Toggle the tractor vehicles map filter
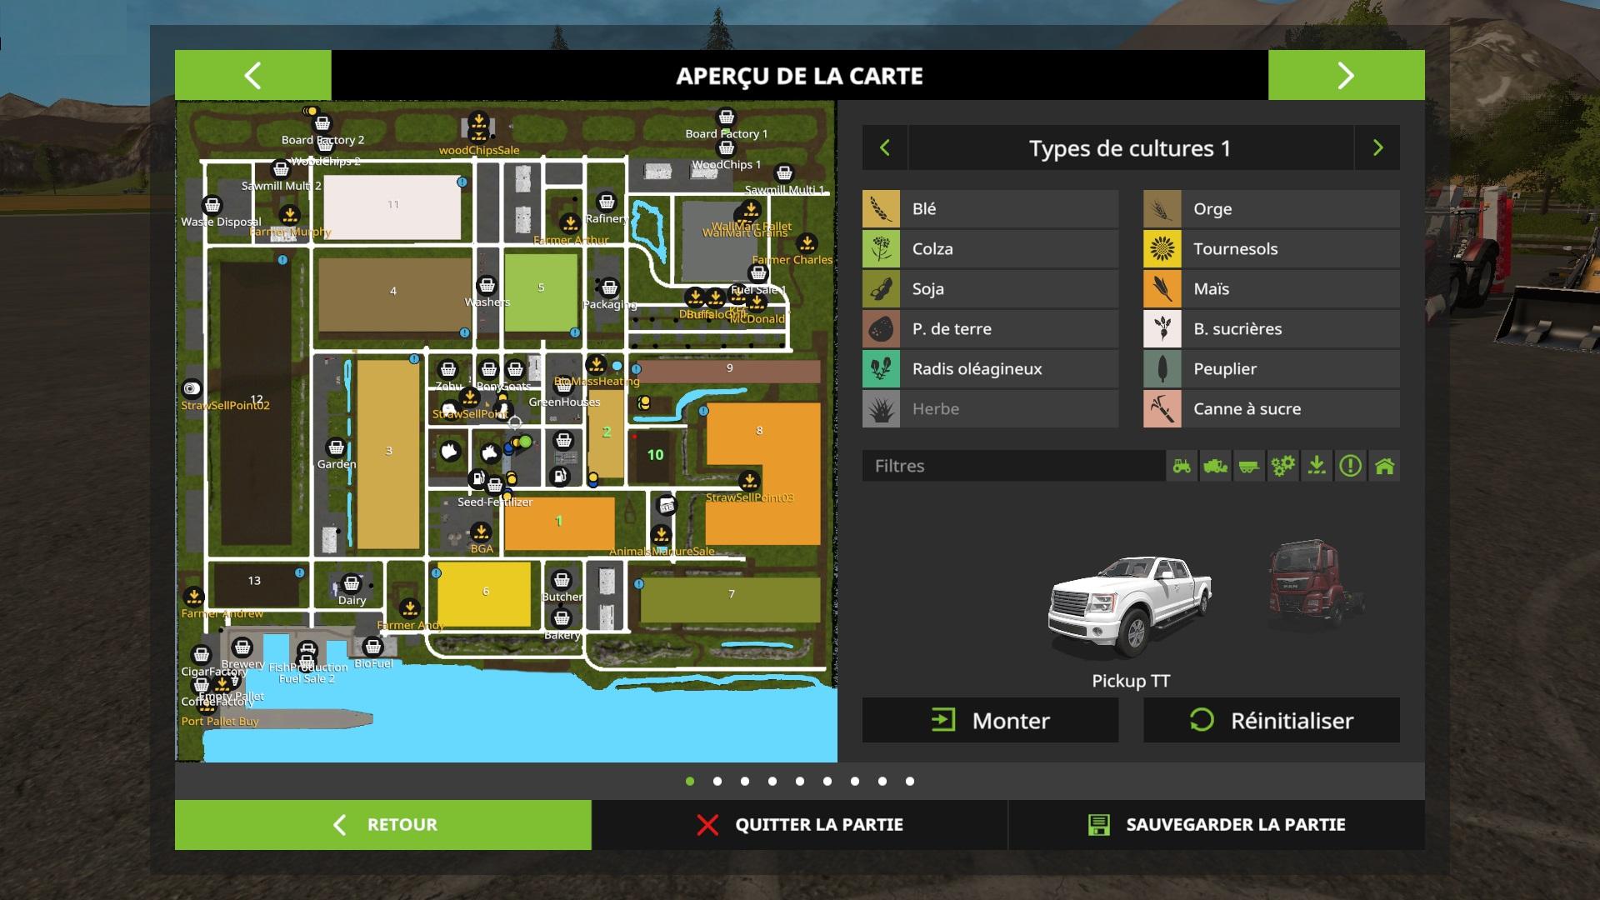 coord(1182,466)
